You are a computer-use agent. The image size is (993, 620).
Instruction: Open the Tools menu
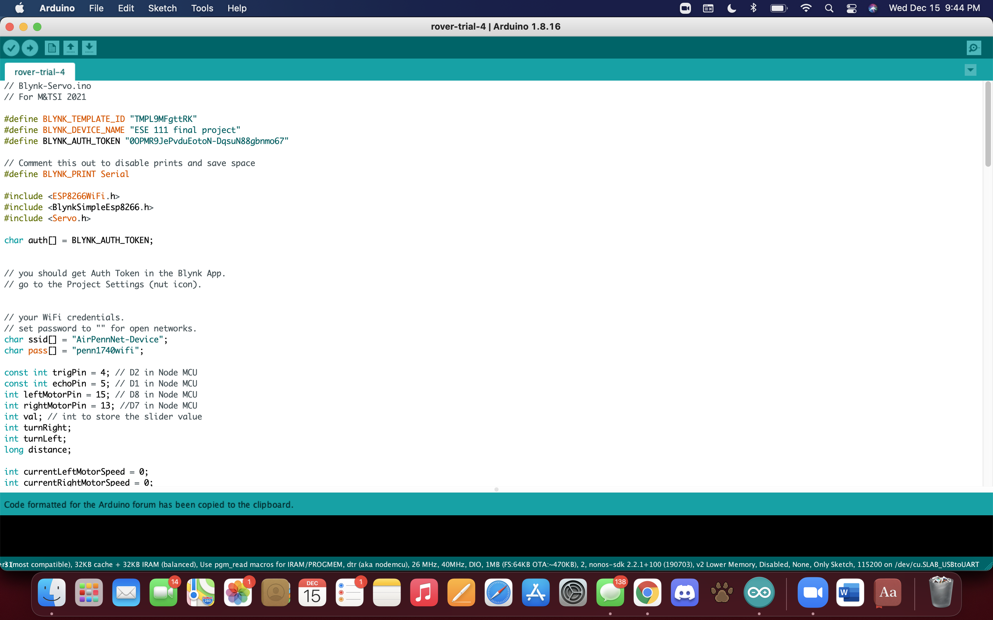click(x=202, y=8)
